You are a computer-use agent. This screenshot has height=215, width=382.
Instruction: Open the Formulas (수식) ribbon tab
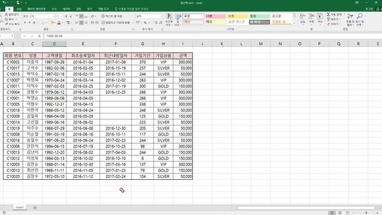54,9
